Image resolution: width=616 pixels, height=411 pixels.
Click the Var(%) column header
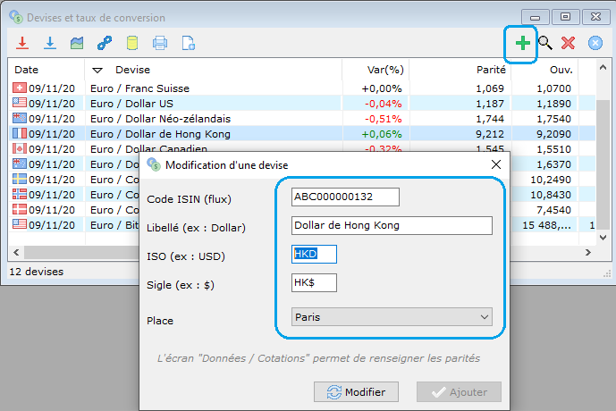(x=385, y=70)
